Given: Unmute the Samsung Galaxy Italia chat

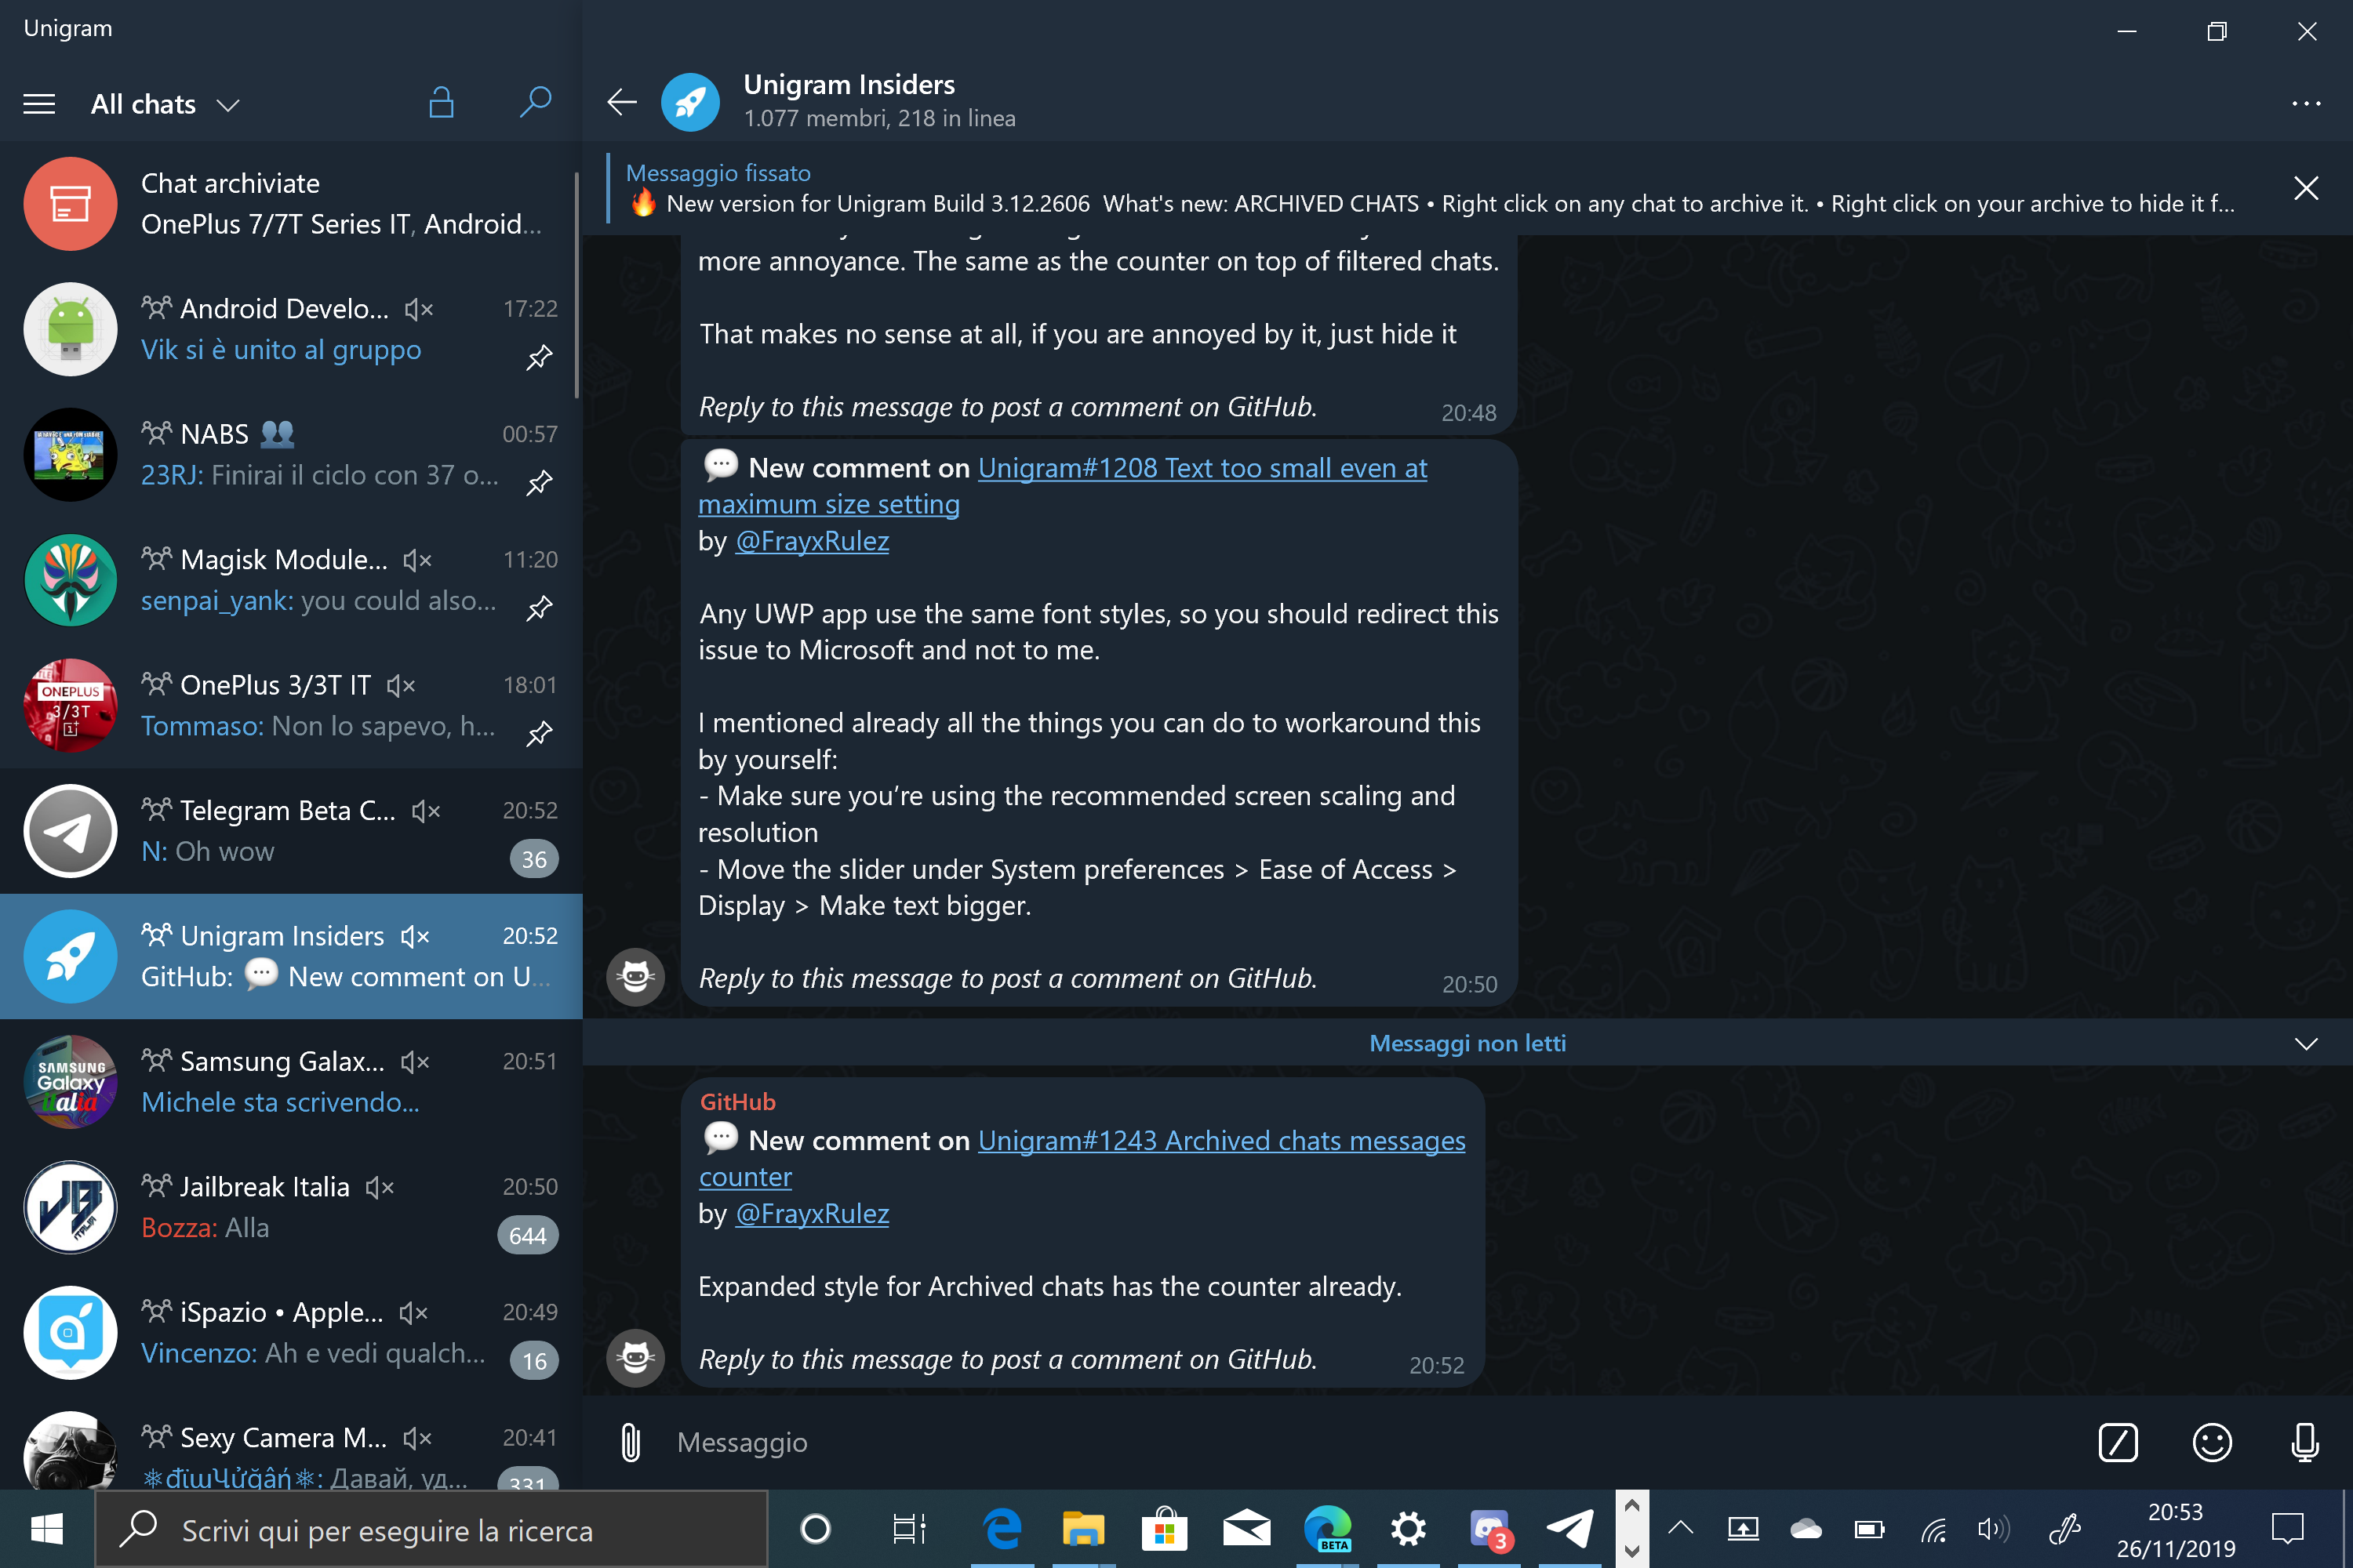Looking at the screenshot, I should click(x=415, y=1061).
